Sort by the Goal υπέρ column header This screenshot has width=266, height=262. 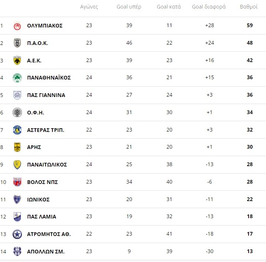click(x=129, y=7)
